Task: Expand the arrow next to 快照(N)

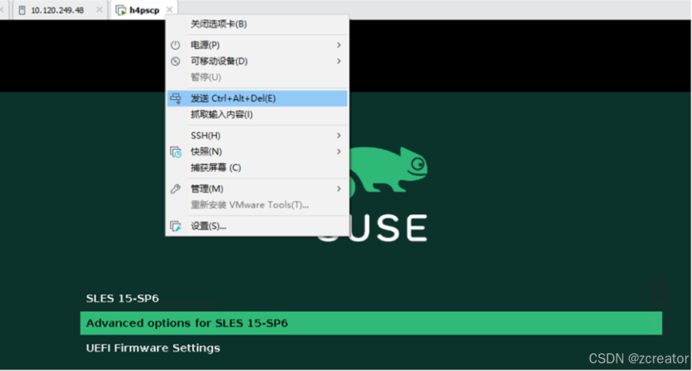Action: pos(339,152)
